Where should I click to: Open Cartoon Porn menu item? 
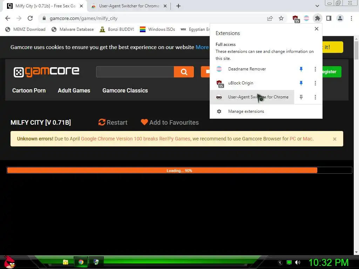click(29, 91)
